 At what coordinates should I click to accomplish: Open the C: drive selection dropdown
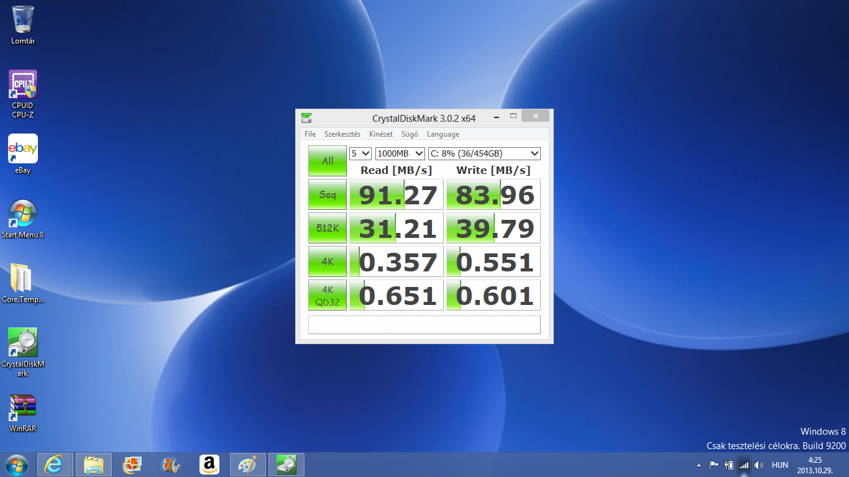pos(484,153)
